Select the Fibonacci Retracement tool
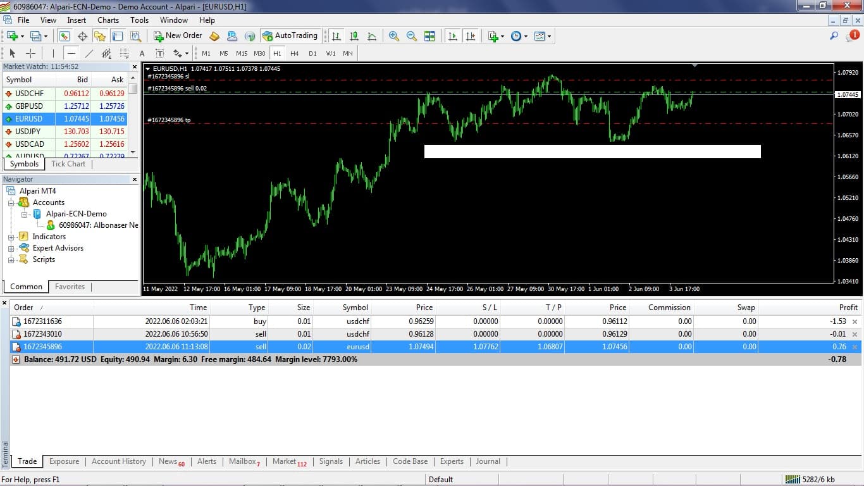Screen dimensions: 864x486 [x=125, y=53]
